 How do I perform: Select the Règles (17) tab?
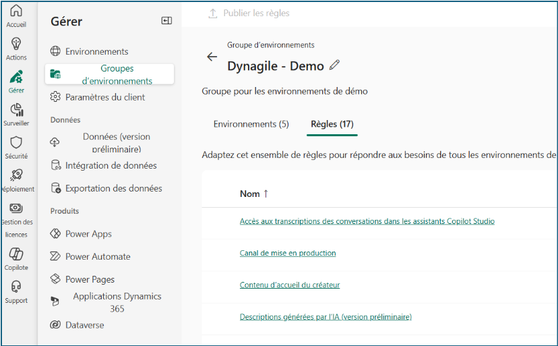(332, 124)
